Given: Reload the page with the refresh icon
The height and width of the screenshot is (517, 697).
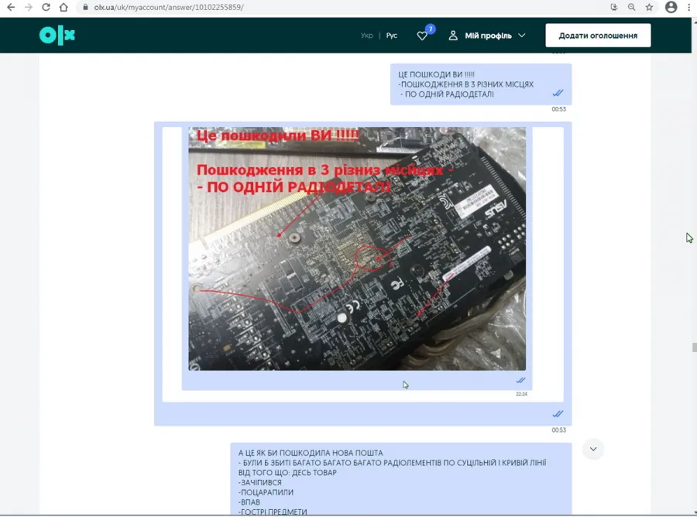Looking at the screenshot, I should click(x=46, y=7).
